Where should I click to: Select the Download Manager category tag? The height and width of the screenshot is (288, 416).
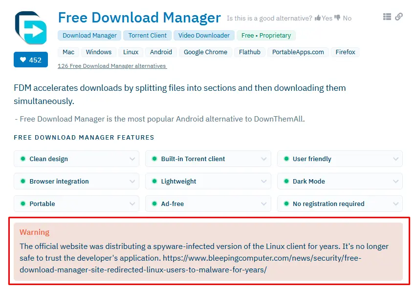click(x=89, y=36)
